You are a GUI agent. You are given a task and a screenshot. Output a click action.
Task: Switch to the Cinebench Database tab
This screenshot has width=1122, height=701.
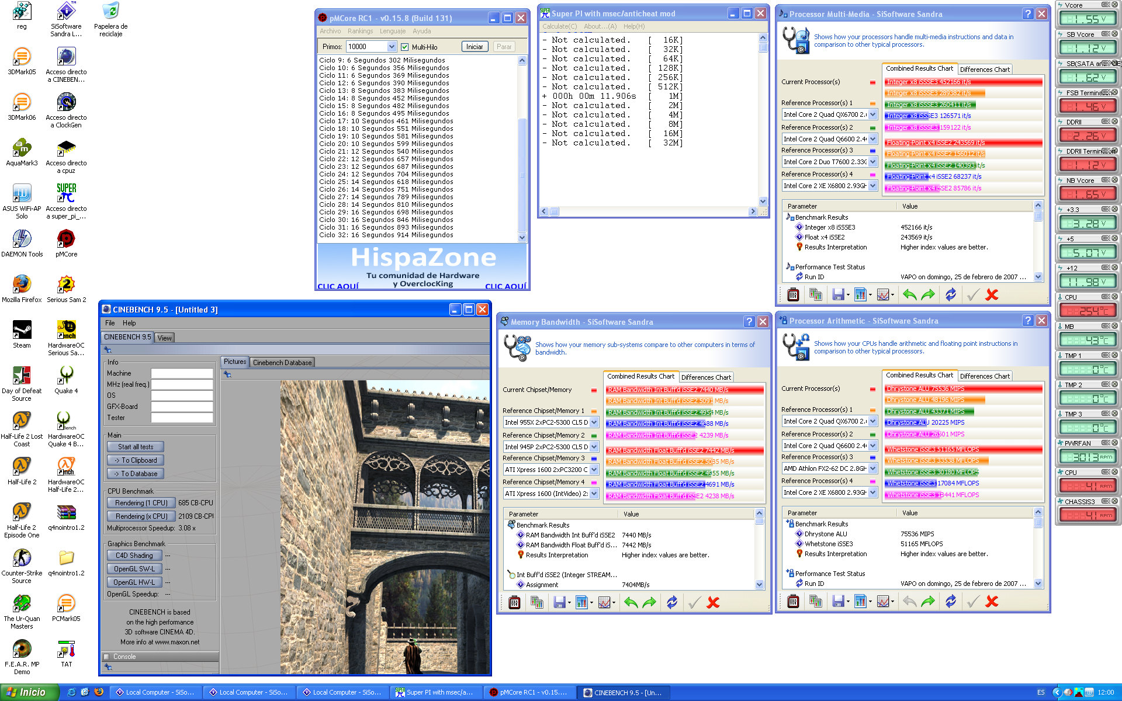point(282,363)
